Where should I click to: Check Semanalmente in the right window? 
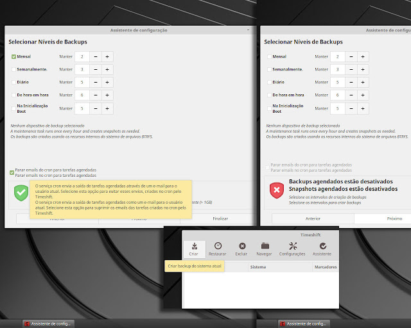[269, 69]
